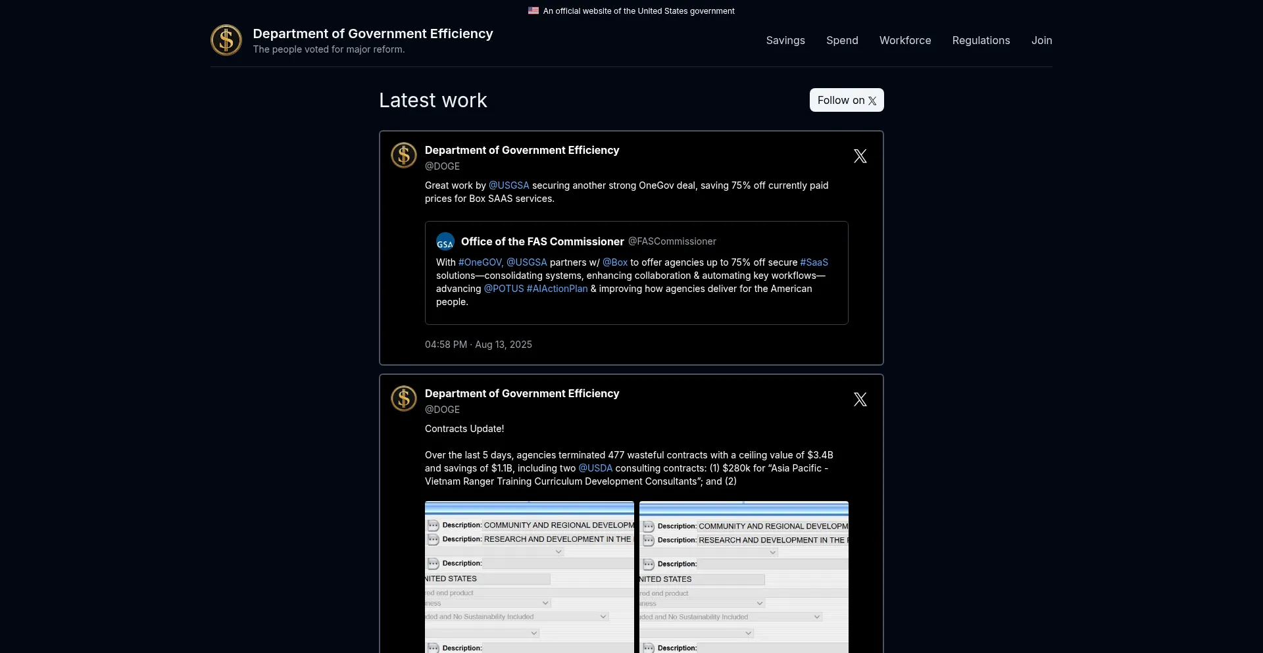Open the left contract screenshot thumbnail
The image size is (1263, 653).
tap(530, 577)
